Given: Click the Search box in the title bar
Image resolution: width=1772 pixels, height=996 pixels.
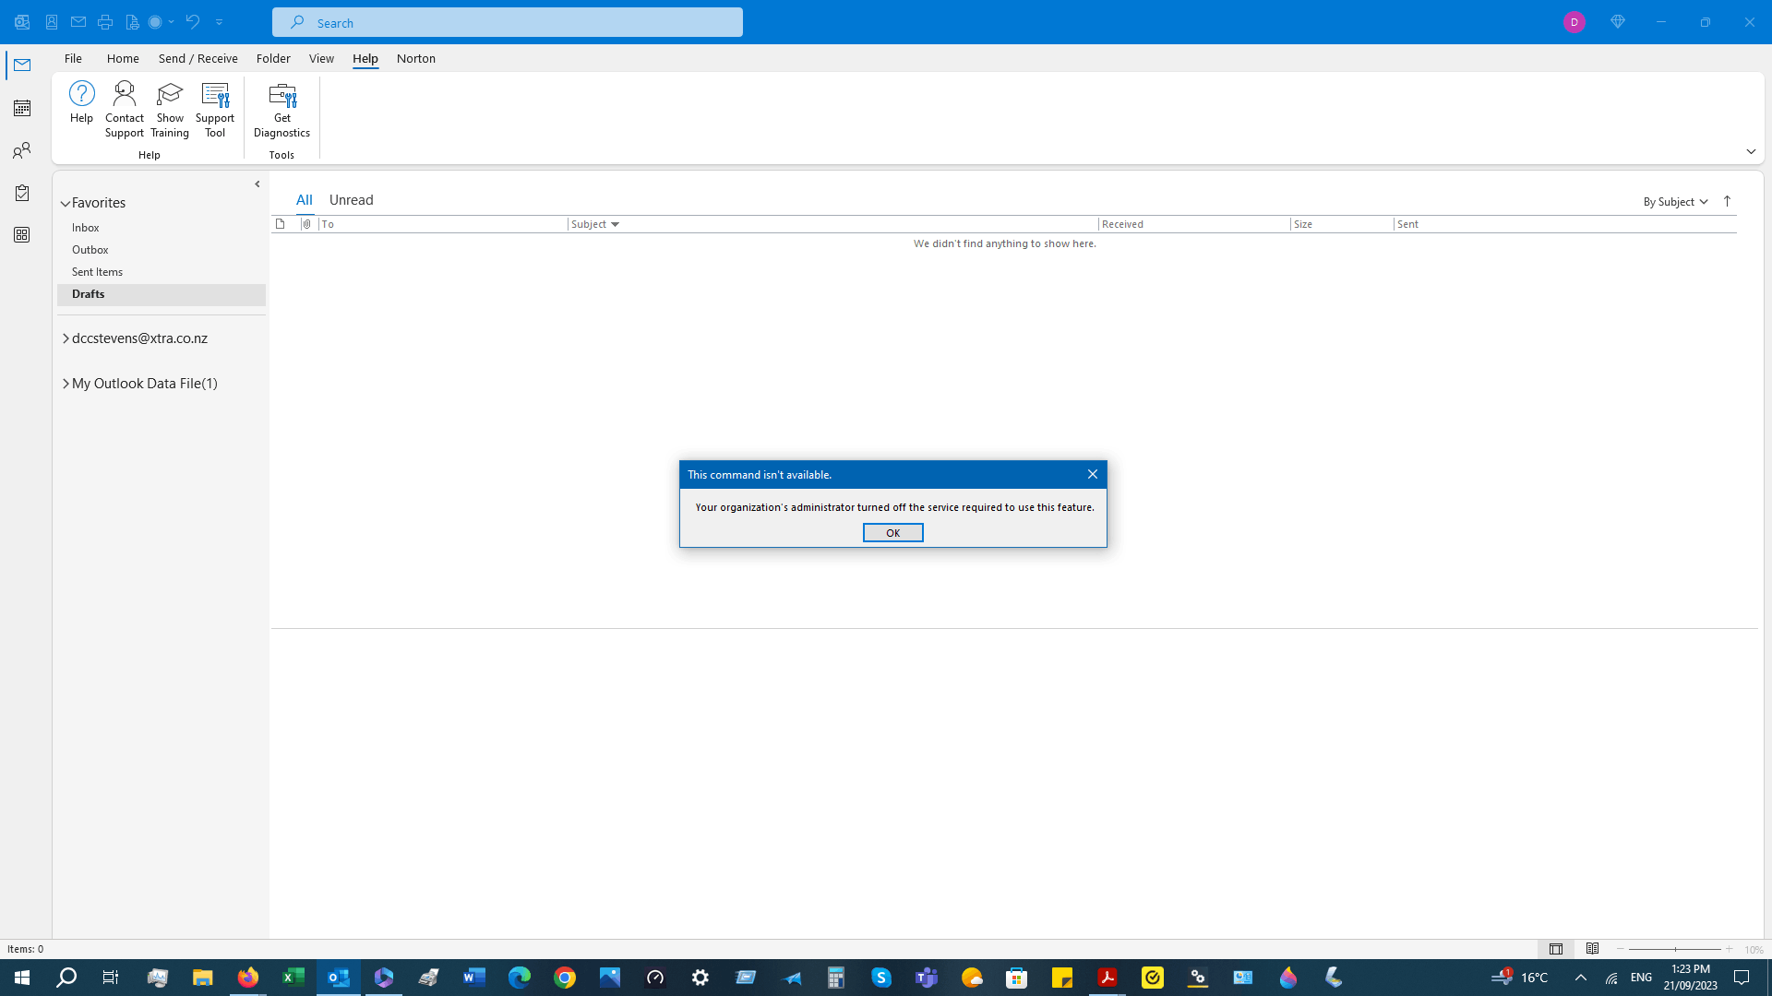Looking at the screenshot, I should pos(508,22).
